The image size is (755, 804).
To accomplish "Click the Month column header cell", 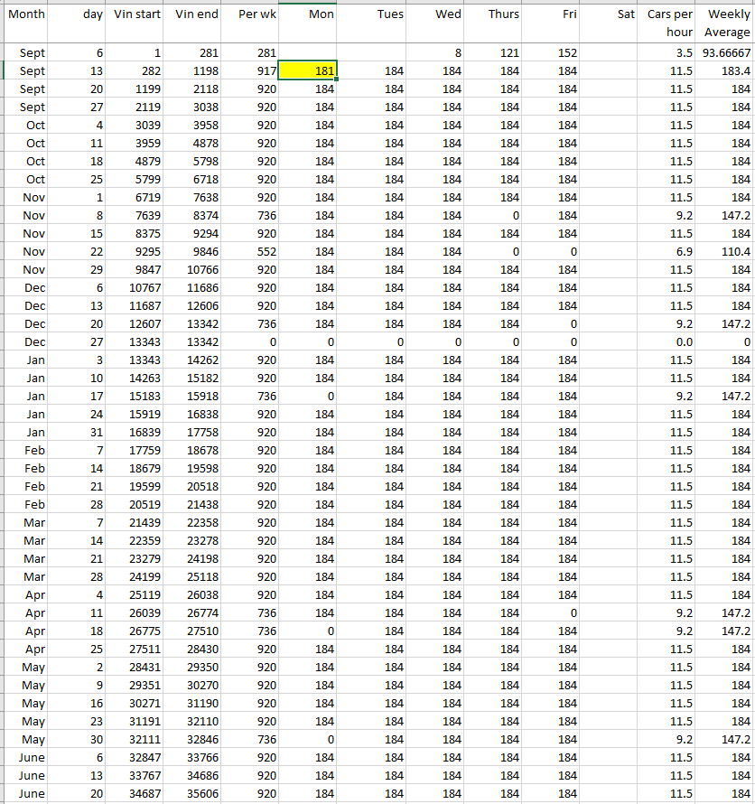I will [x=26, y=23].
